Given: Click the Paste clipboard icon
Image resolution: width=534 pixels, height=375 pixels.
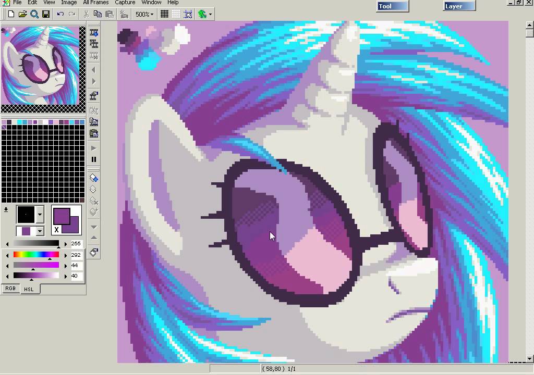Looking at the screenshot, I should 110,14.
